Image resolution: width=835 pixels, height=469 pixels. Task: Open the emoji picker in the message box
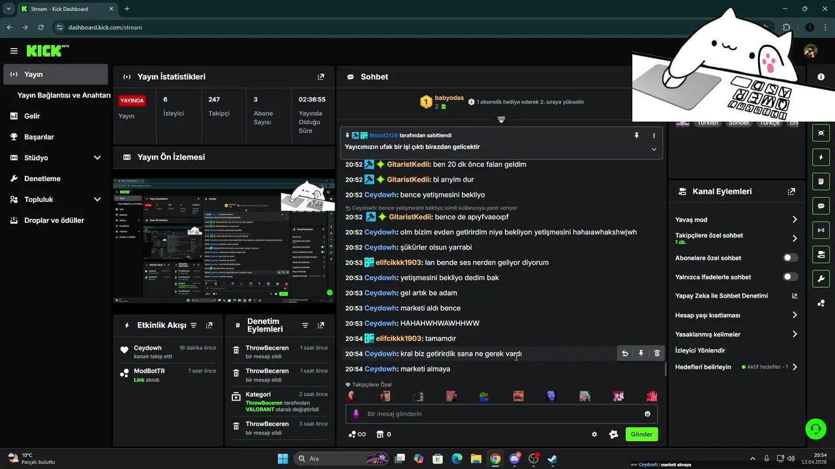point(648,414)
